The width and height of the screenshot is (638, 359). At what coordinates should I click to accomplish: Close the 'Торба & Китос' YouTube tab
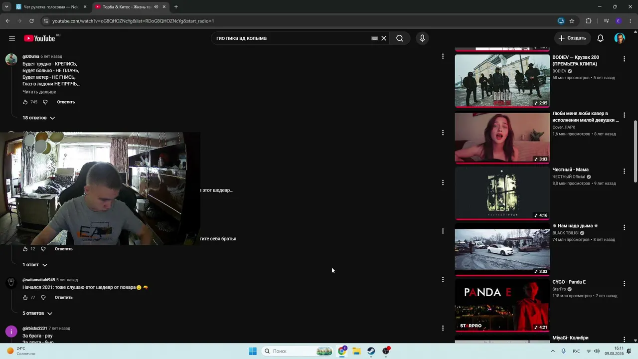(x=164, y=7)
